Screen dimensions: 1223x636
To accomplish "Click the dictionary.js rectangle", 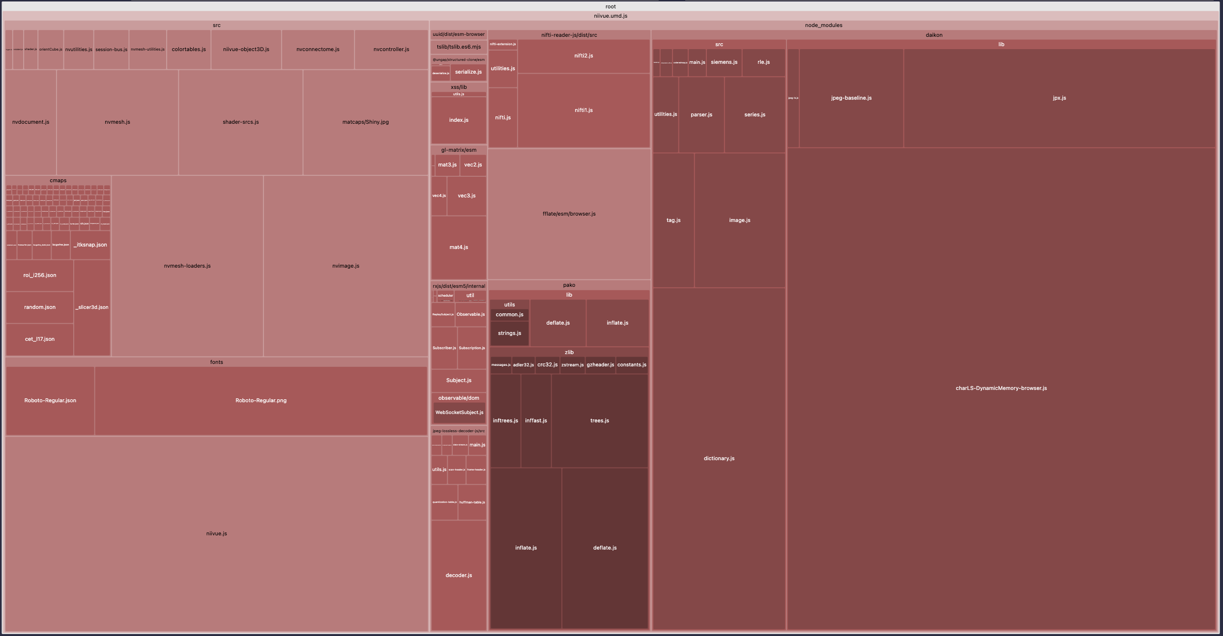I will (x=719, y=458).
